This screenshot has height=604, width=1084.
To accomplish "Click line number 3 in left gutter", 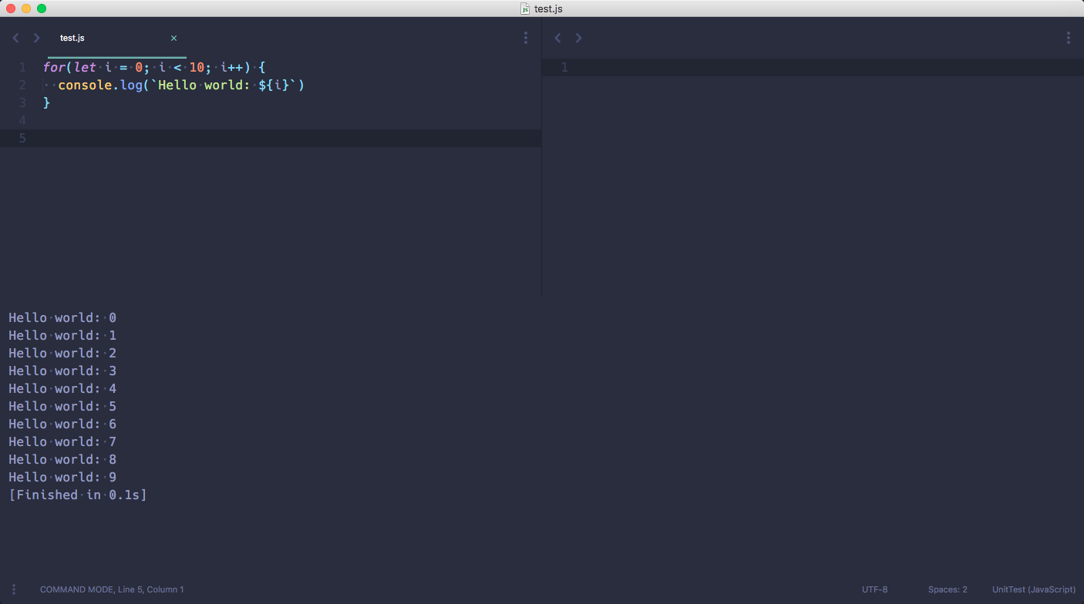I will pos(22,102).
